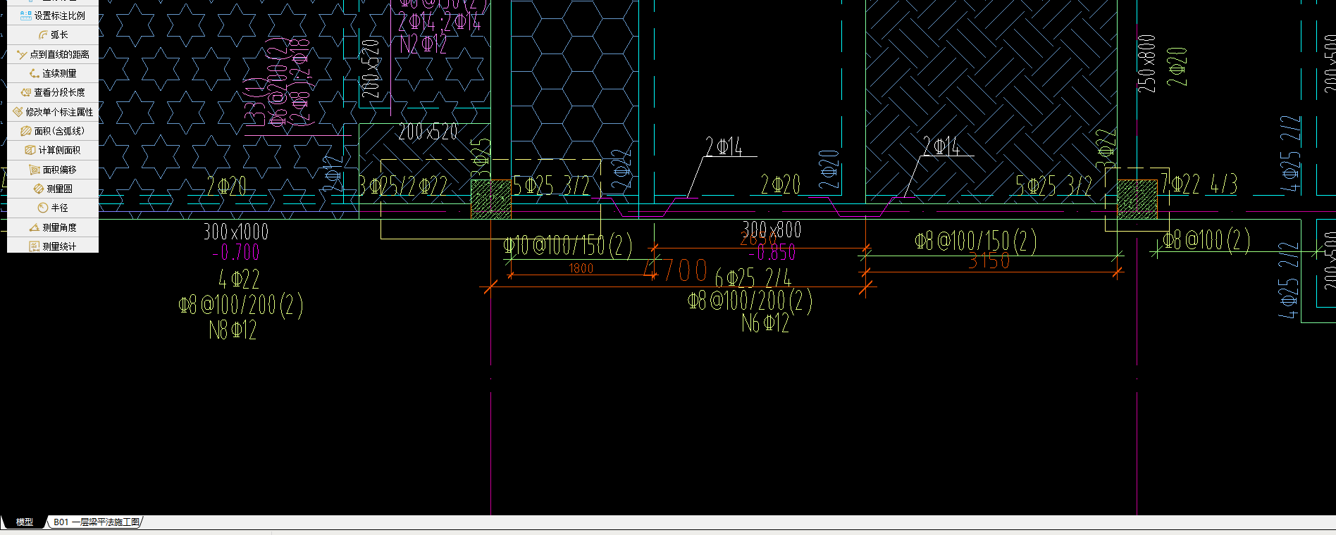Click the 300x800 beam size label
The image size is (1336, 535).
772,229
